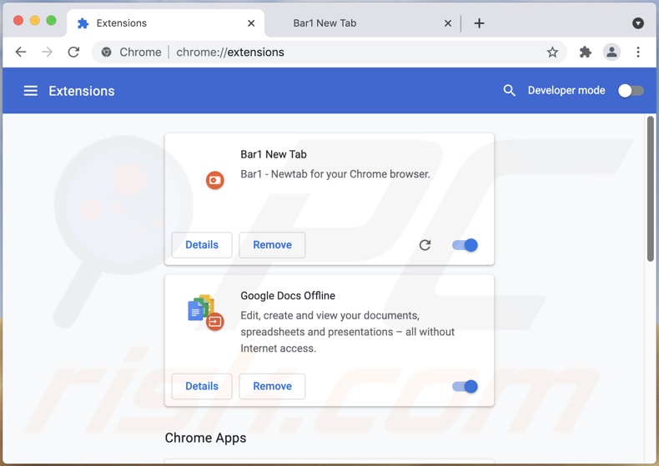Screen dimensions: 659x466
Task: Switch to the Bar1 New Tab tab
Action: coord(361,23)
